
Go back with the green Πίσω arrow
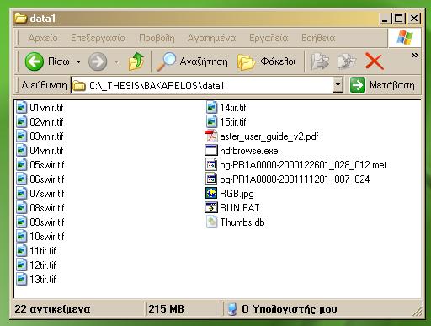click(x=35, y=61)
